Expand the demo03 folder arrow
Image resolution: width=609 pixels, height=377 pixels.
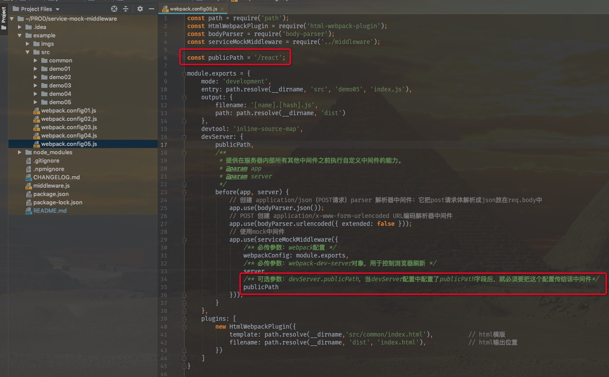tap(36, 86)
